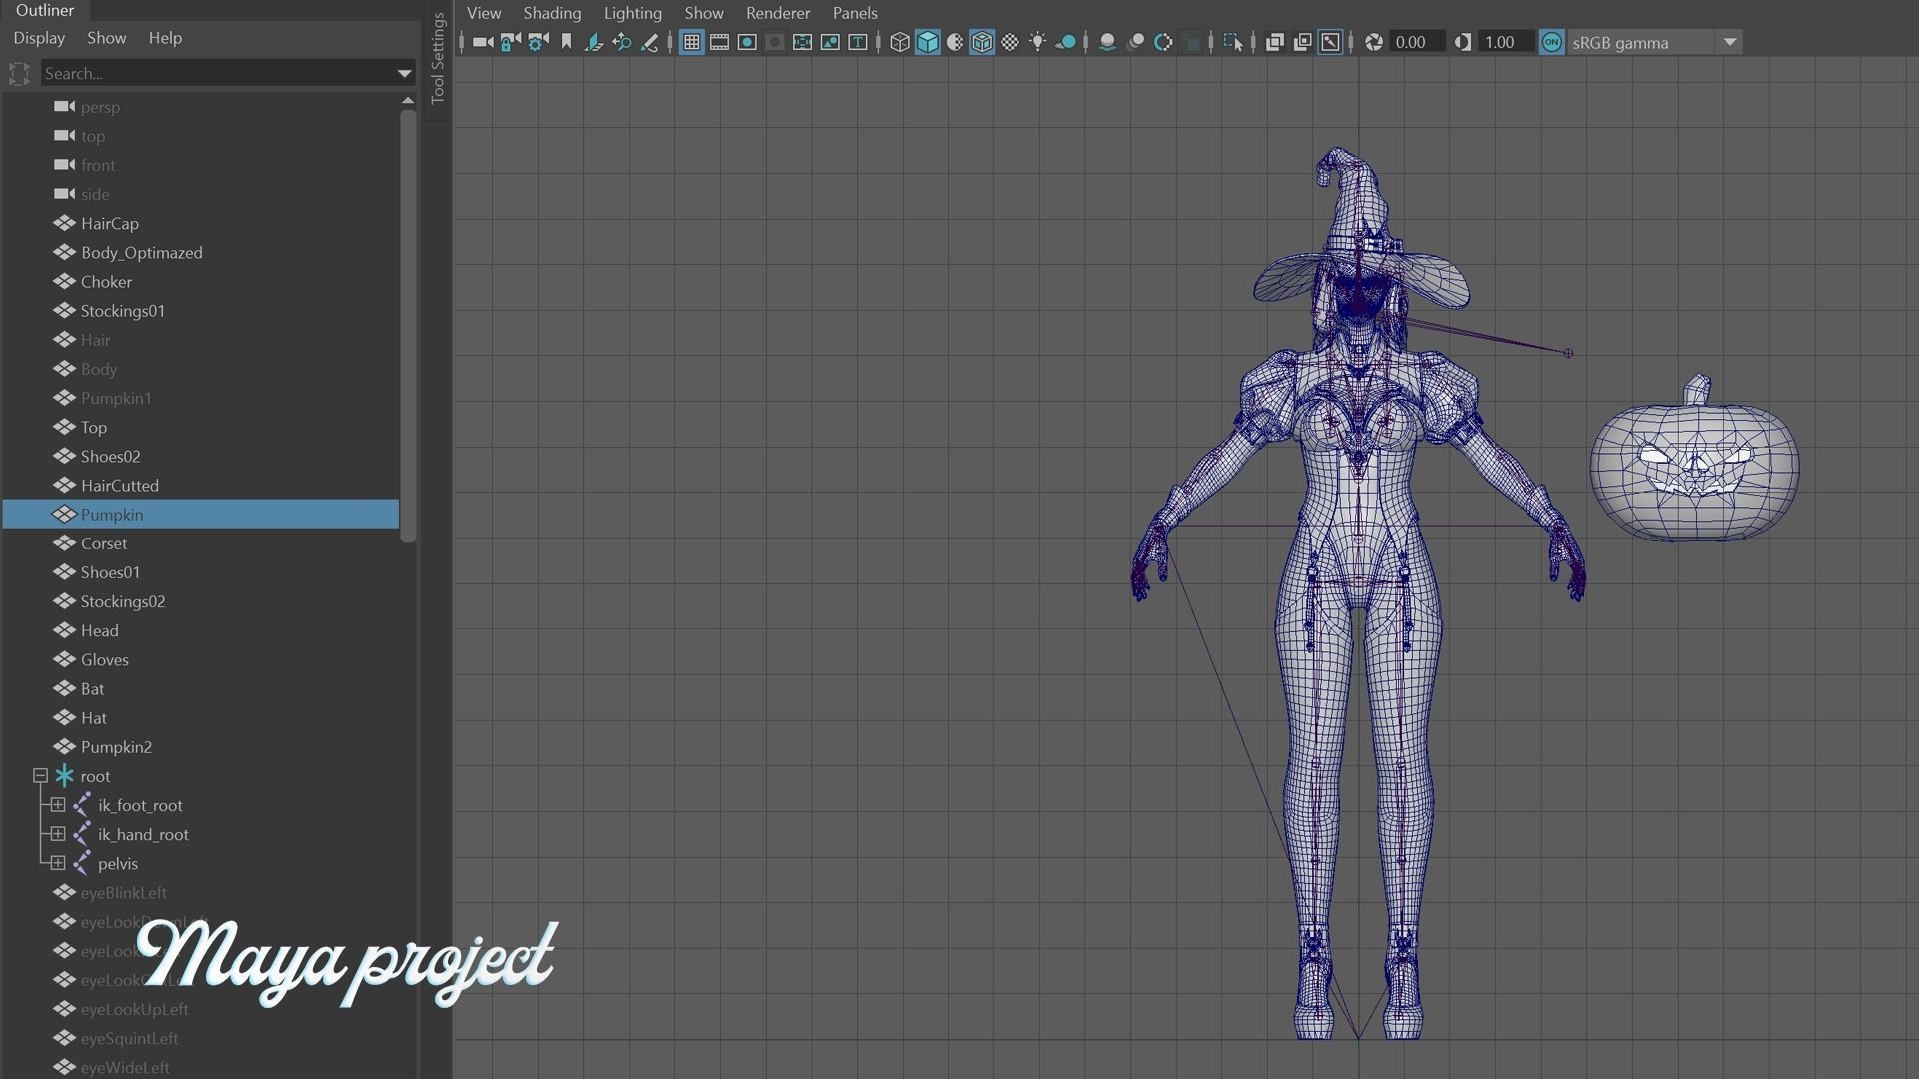Open the Outliner Display menu
Screen dimensions: 1919x1079
(39, 38)
